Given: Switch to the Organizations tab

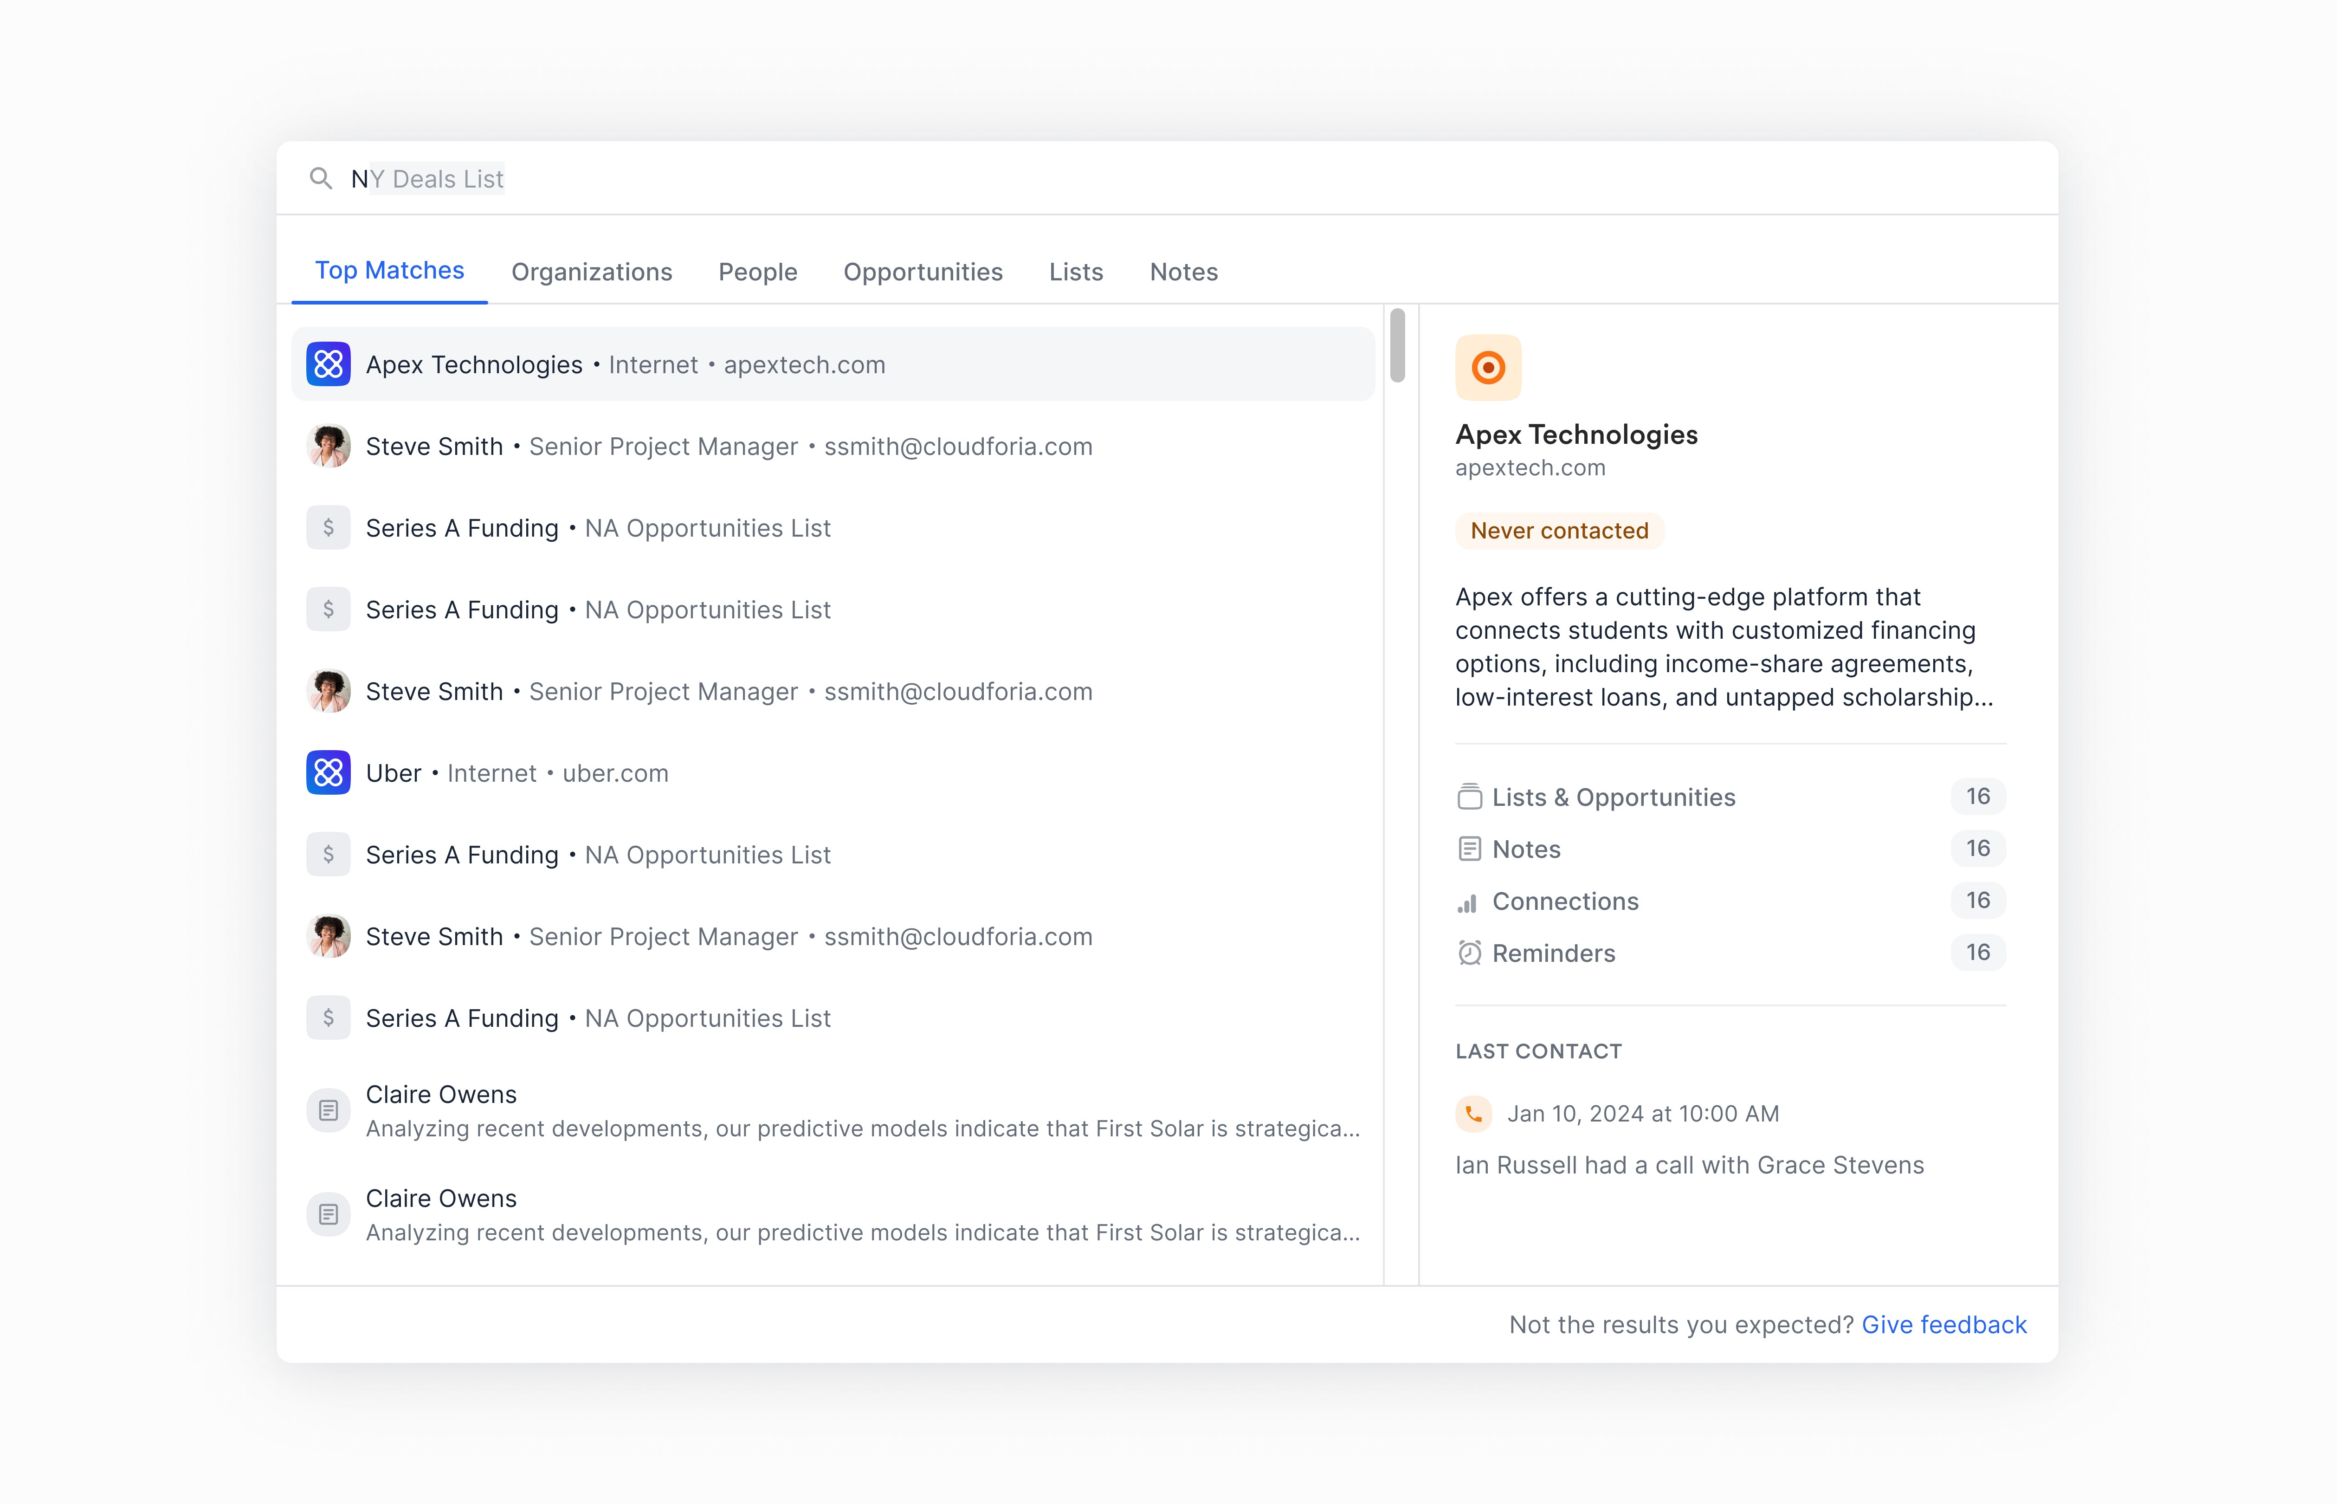Looking at the screenshot, I should coord(592,272).
